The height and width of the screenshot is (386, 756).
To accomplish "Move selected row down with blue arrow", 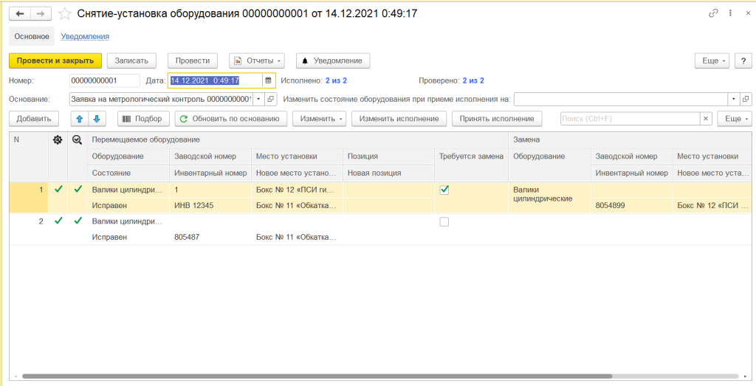I will click(97, 119).
